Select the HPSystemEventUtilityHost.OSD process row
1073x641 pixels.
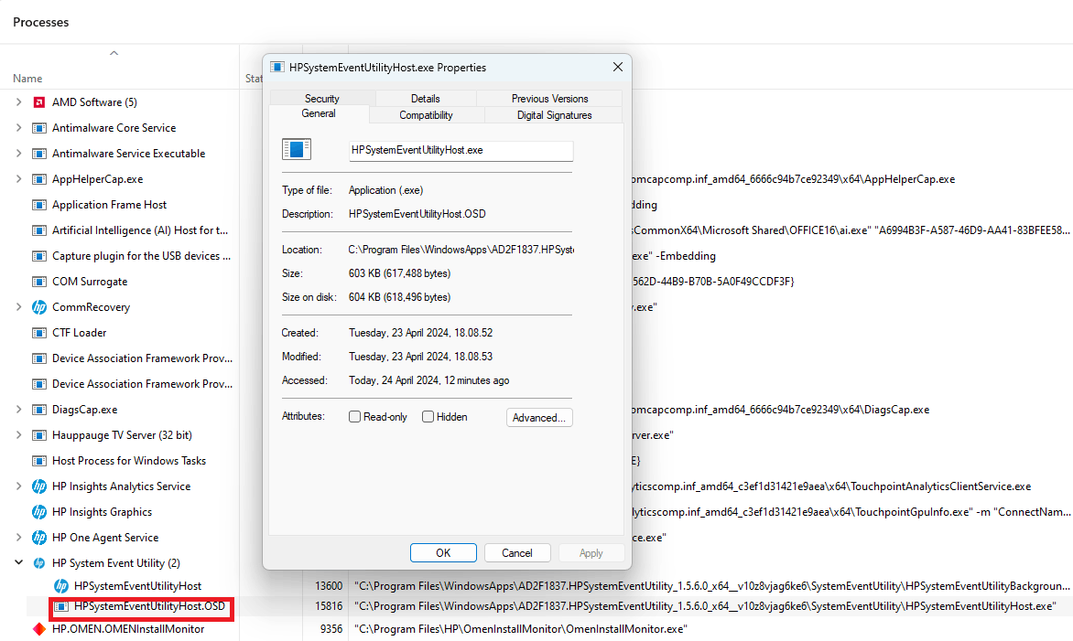click(x=149, y=607)
